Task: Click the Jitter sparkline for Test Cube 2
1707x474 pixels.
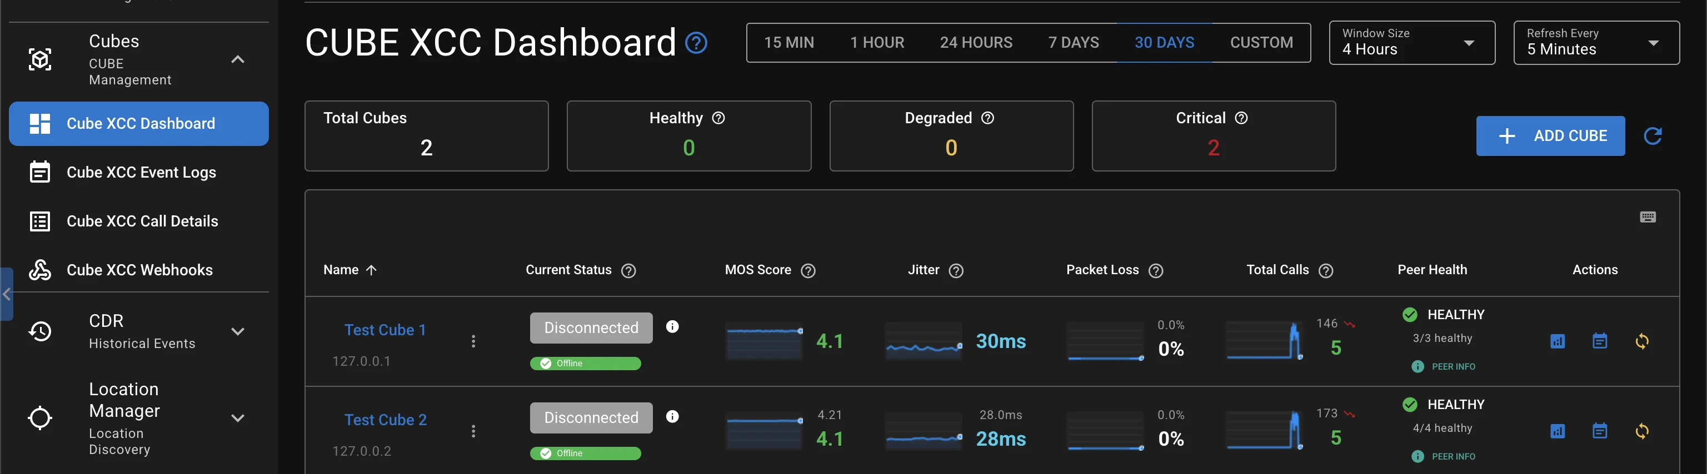Action: 924,431
